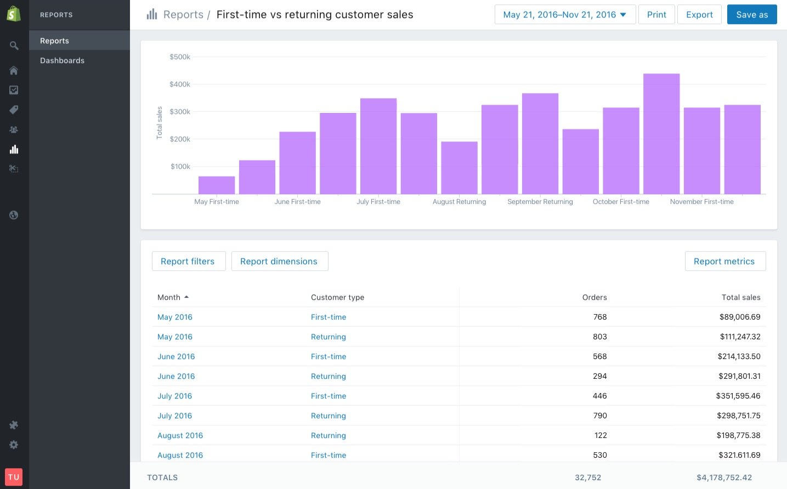Open Customers icon in sidebar
This screenshot has height=489, width=787.
point(14,129)
